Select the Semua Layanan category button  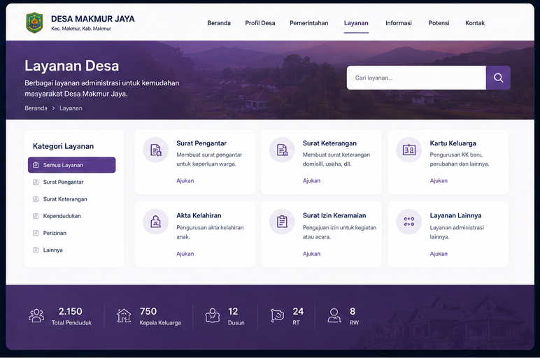71,165
